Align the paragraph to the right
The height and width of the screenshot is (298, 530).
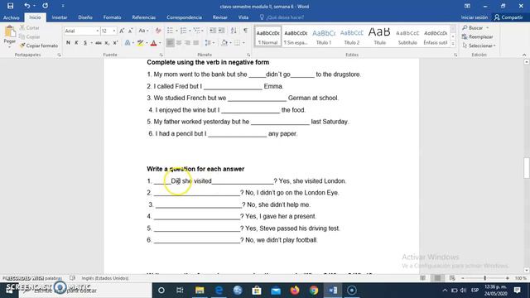(188, 42)
